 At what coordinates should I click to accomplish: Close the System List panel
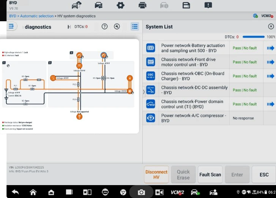271,27
